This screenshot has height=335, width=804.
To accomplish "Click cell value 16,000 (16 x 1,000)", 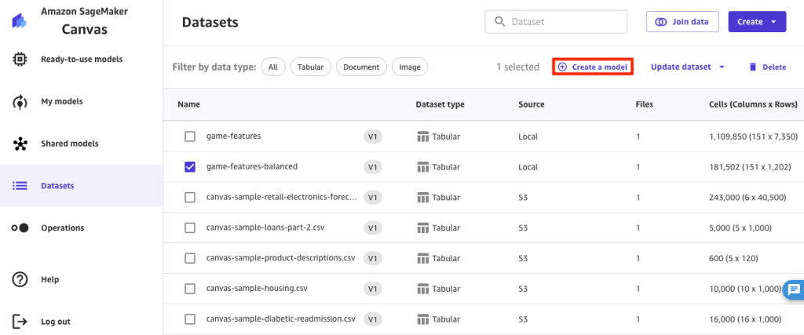I will click(x=745, y=319).
